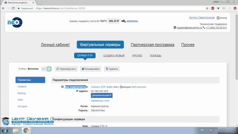Open Личный кабинет section

coord(55,45)
